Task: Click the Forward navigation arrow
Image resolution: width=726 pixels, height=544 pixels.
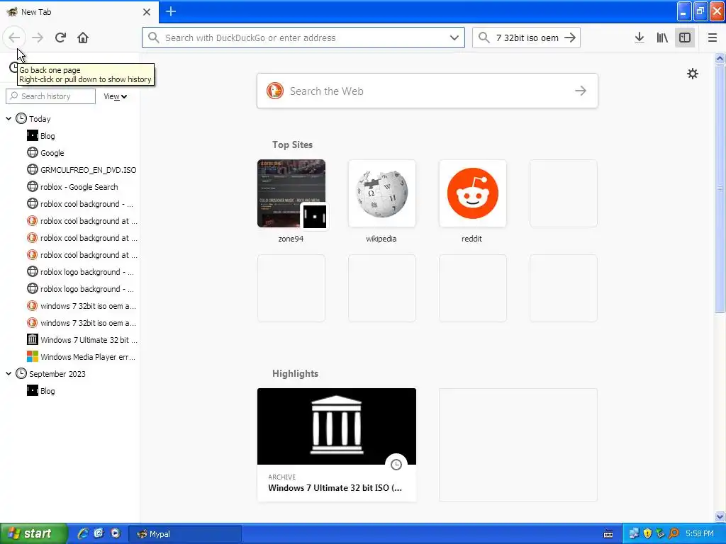Action: pyautogui.click(x=38, y=38)
